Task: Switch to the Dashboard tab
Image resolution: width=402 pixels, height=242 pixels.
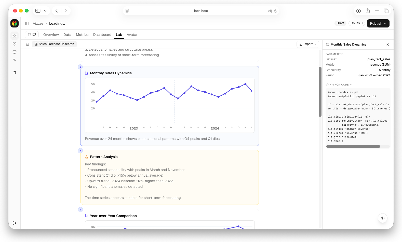Action: (x=102, y=35)
